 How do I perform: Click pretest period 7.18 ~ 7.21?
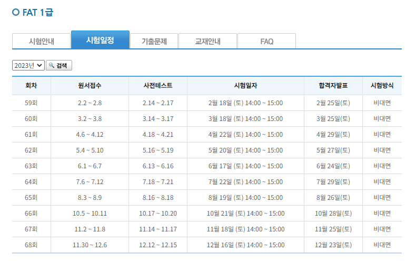click(x=158, y=181)
